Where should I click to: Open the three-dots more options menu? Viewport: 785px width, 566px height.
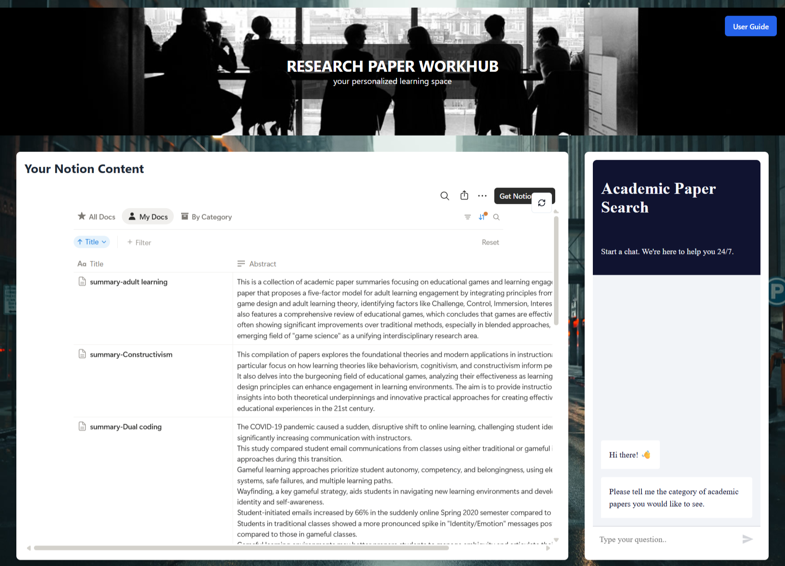(482, 196)
